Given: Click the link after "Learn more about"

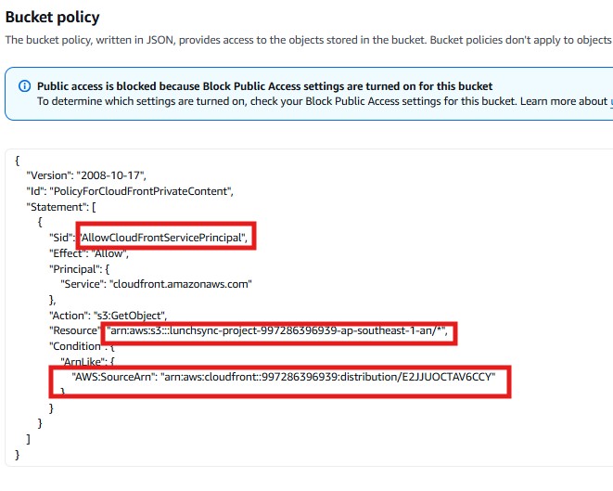Looking at the screenshot, I should tap(610, 101).
